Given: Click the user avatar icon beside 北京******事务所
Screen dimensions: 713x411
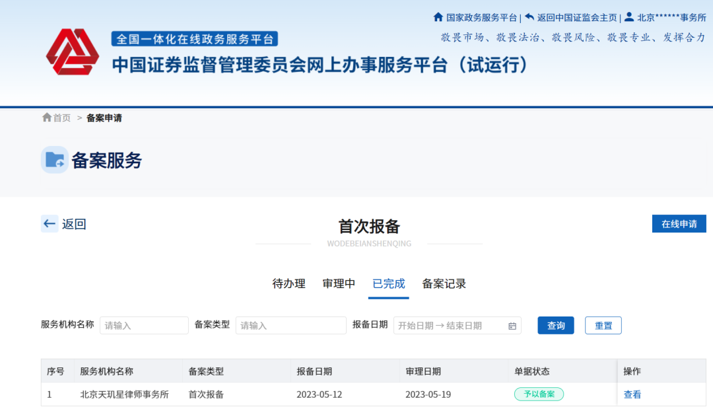Looking at the screenshot, I should coord(629,17).
